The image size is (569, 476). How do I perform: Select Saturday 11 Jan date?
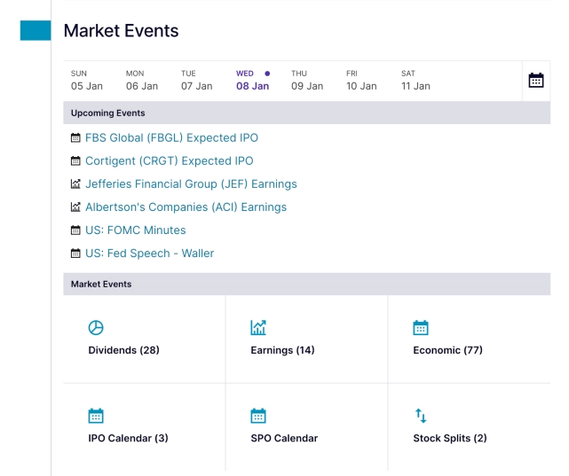415,81
